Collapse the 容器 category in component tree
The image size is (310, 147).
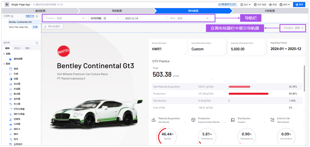coord(4,54)
